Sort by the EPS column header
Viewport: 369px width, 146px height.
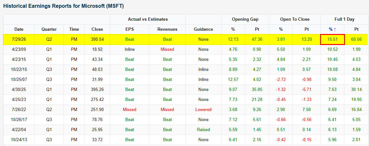(x=129, y=29)
